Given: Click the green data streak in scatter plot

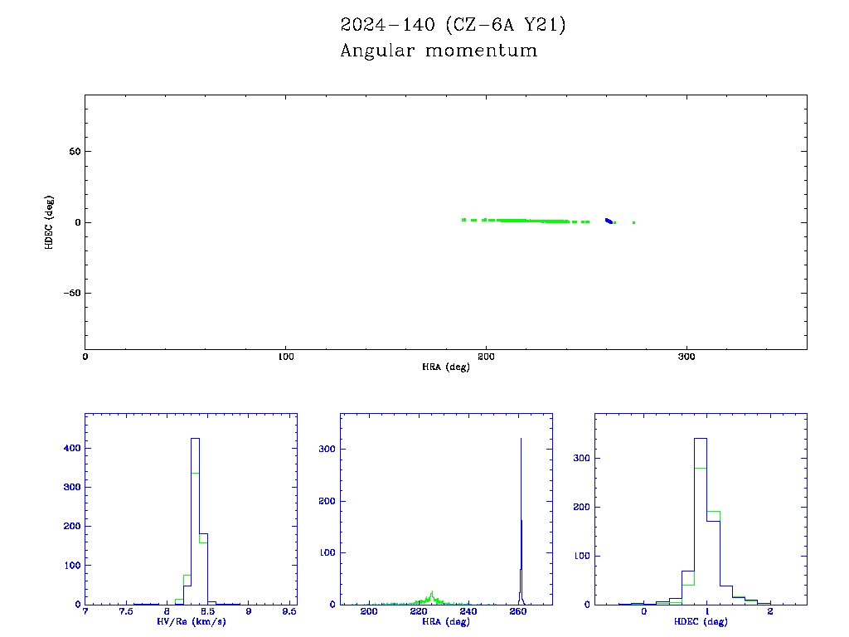Looking at the screenshot, I should coord(522,221).
